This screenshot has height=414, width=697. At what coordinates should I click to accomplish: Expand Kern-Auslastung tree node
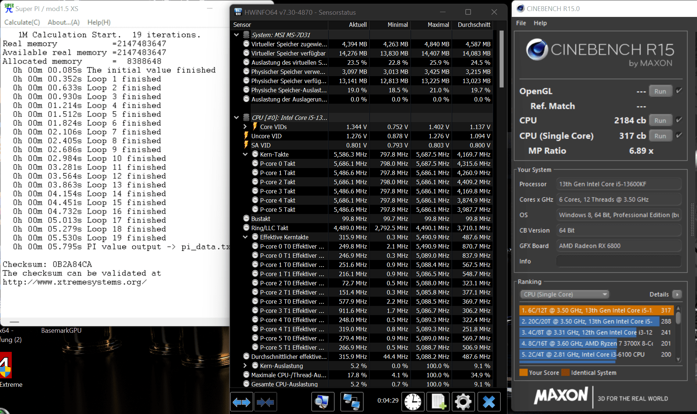(245, 365)
